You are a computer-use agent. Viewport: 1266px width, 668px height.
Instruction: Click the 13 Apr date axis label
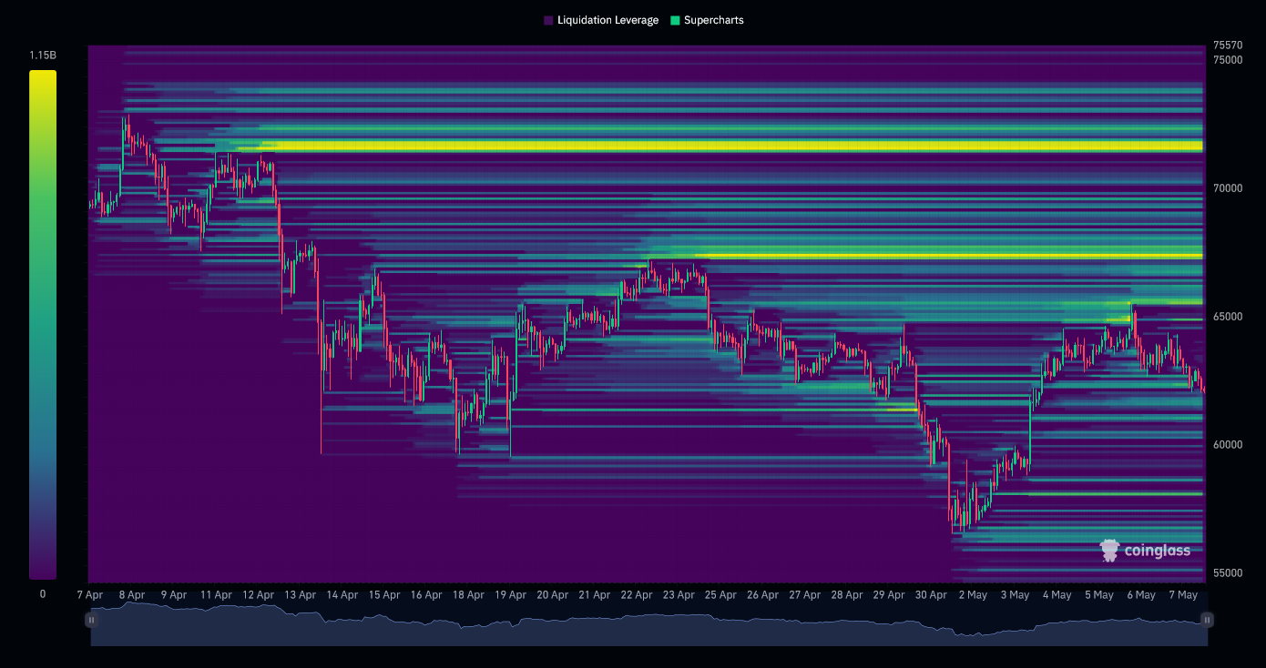click(x=300, y=595)
